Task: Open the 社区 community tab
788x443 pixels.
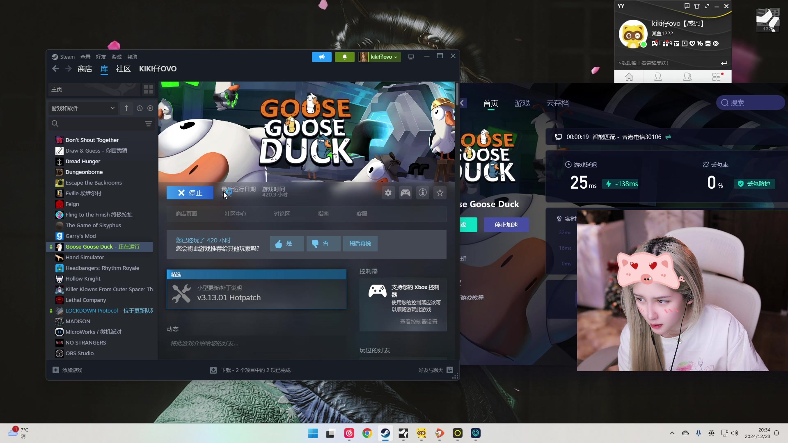Action: pyautogui.click(x=123, y=69)
